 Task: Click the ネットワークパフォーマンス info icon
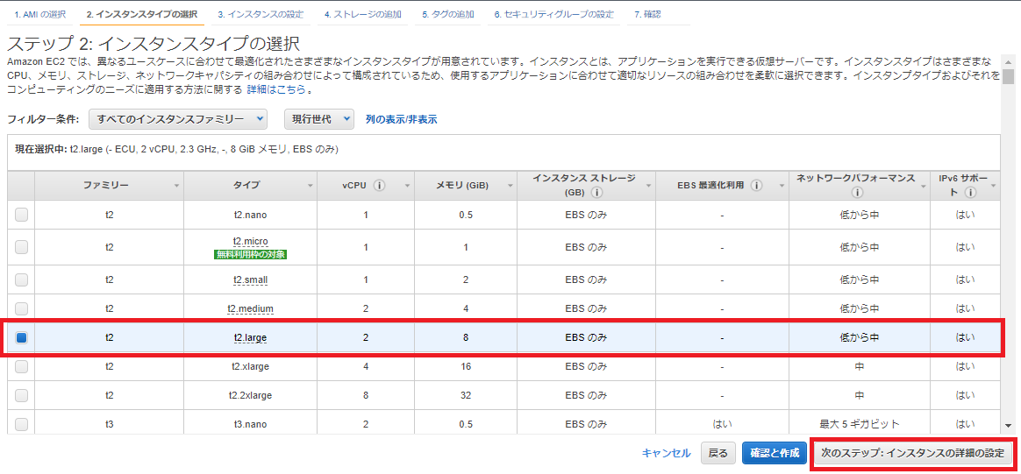point(857,193)
